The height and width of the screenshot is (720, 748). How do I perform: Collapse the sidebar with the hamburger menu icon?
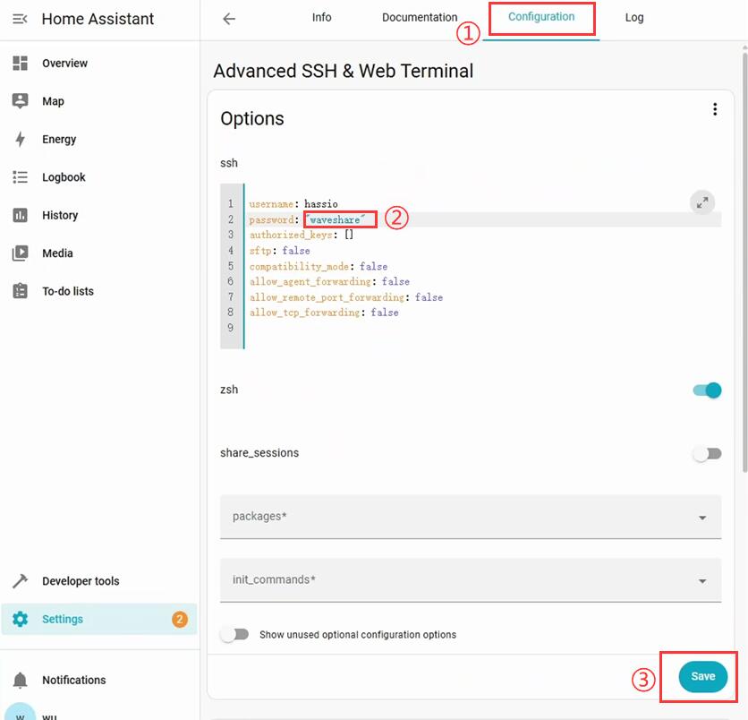coord(20,19)
